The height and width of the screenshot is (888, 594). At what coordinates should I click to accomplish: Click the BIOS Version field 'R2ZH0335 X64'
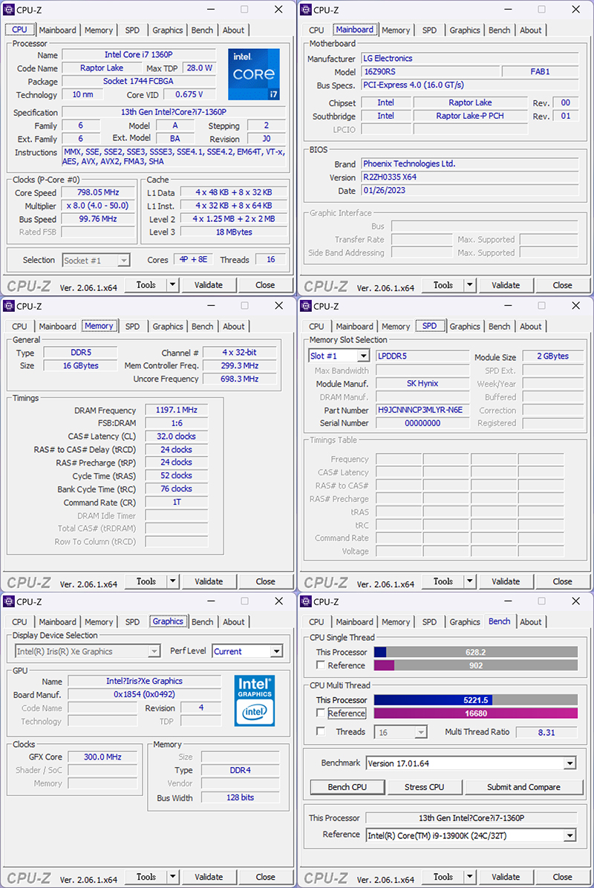coord(470,177)
